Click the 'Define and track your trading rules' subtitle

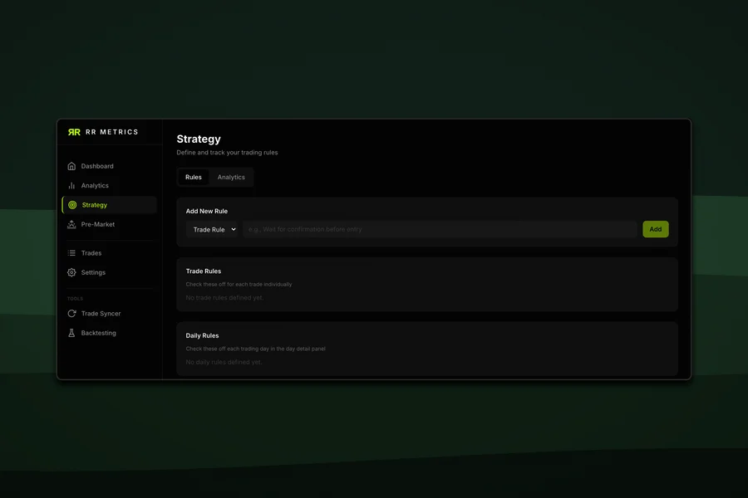click(227, 153)
